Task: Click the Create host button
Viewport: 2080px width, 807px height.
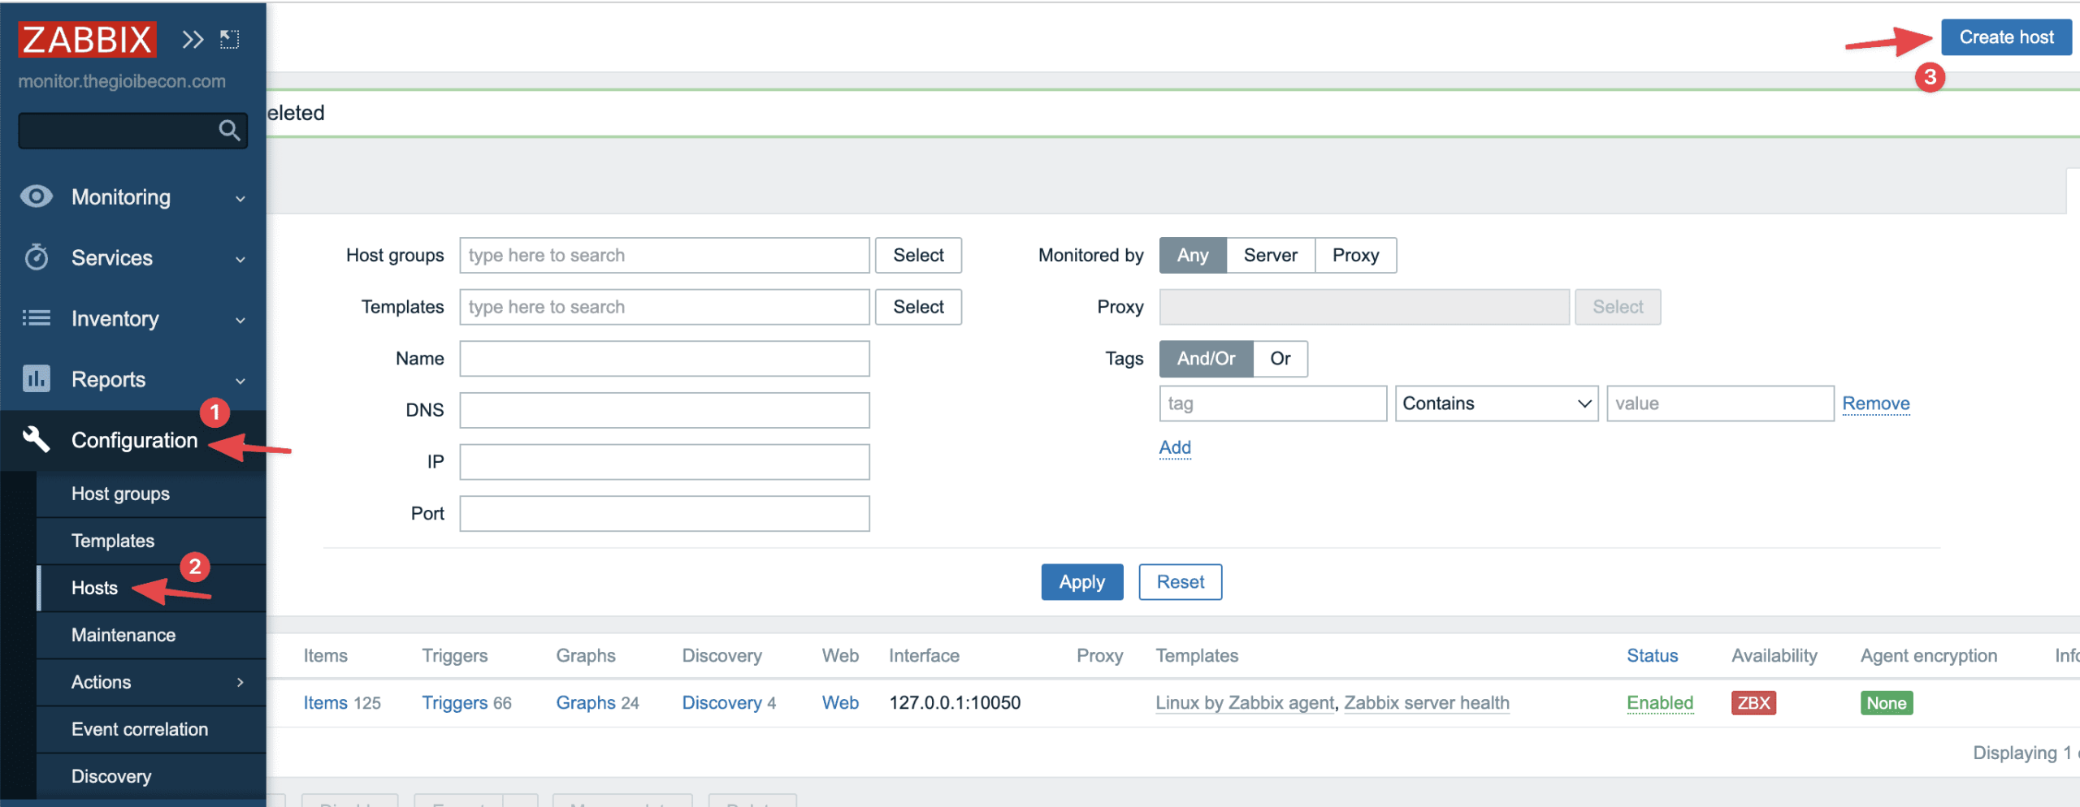Action: click(x=2005, y=37)
